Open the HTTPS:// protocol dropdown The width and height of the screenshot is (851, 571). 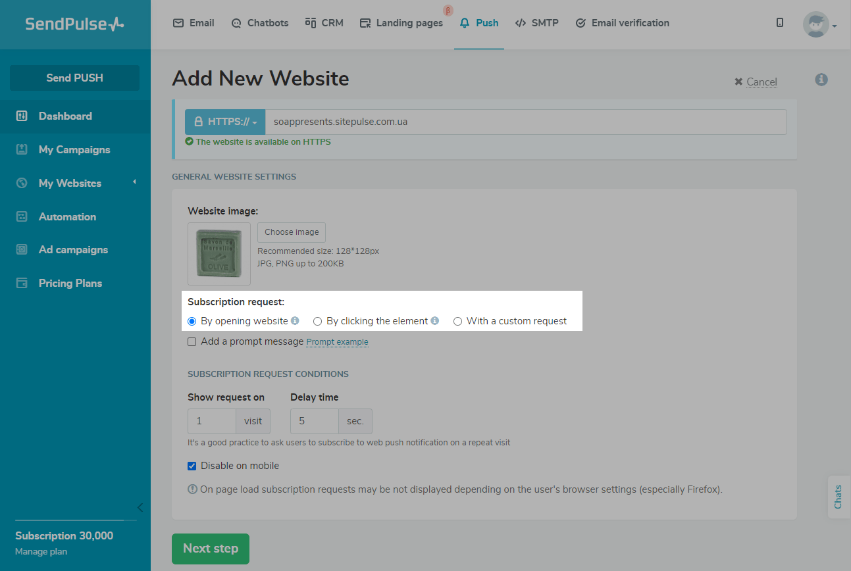[225, 122]
